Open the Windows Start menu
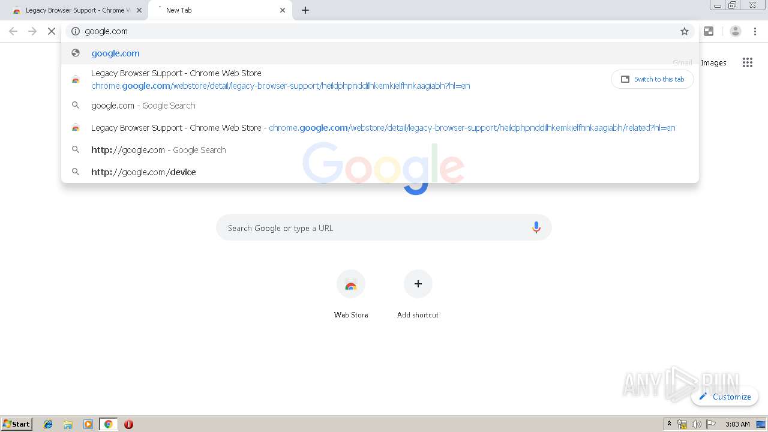Viewport: 768px width, 432px height. (17, 424)
